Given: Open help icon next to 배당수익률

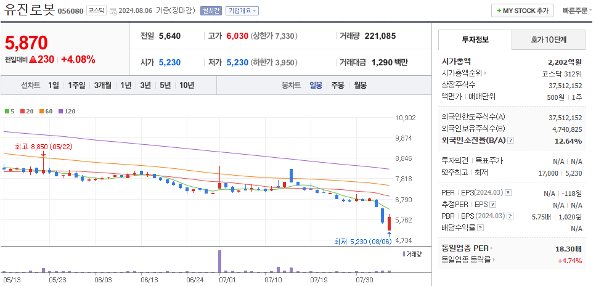Looking at the screenshot, I should pos(481,228).
